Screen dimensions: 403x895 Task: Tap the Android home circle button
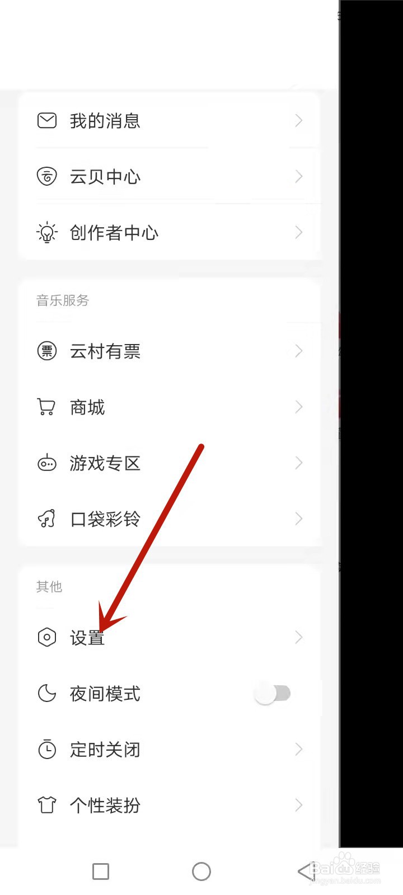(201, 871)
